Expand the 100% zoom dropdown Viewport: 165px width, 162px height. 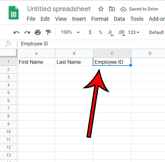coord(70,32)
